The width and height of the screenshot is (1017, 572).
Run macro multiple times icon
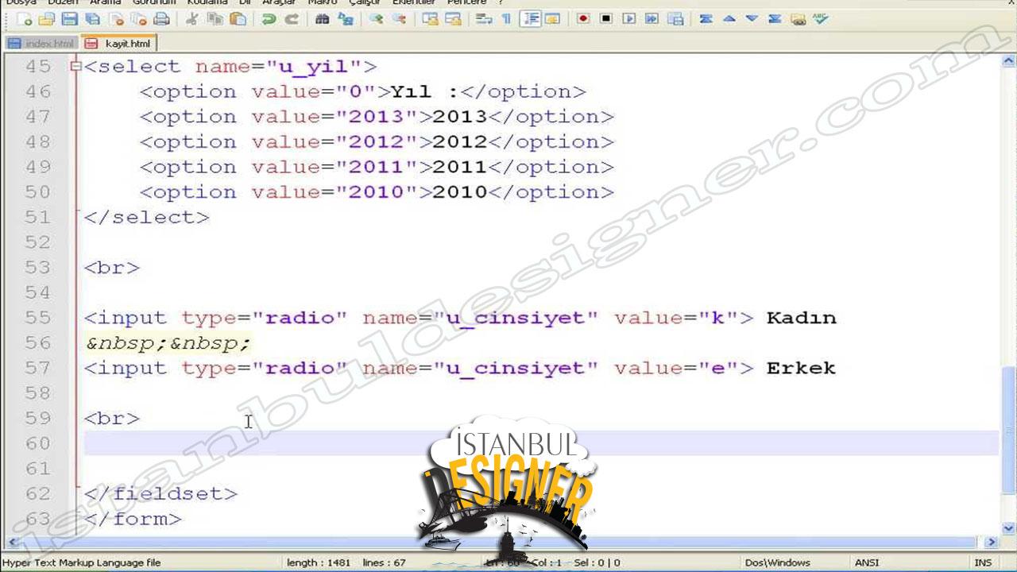pyautogui.click(x=652, y=19)
